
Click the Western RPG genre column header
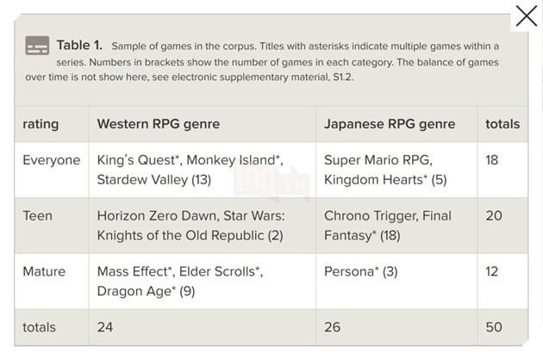(x=158, y=124)
